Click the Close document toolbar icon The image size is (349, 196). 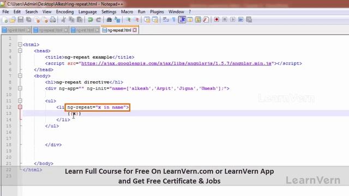pyautogui.click(x=37, y=20)
